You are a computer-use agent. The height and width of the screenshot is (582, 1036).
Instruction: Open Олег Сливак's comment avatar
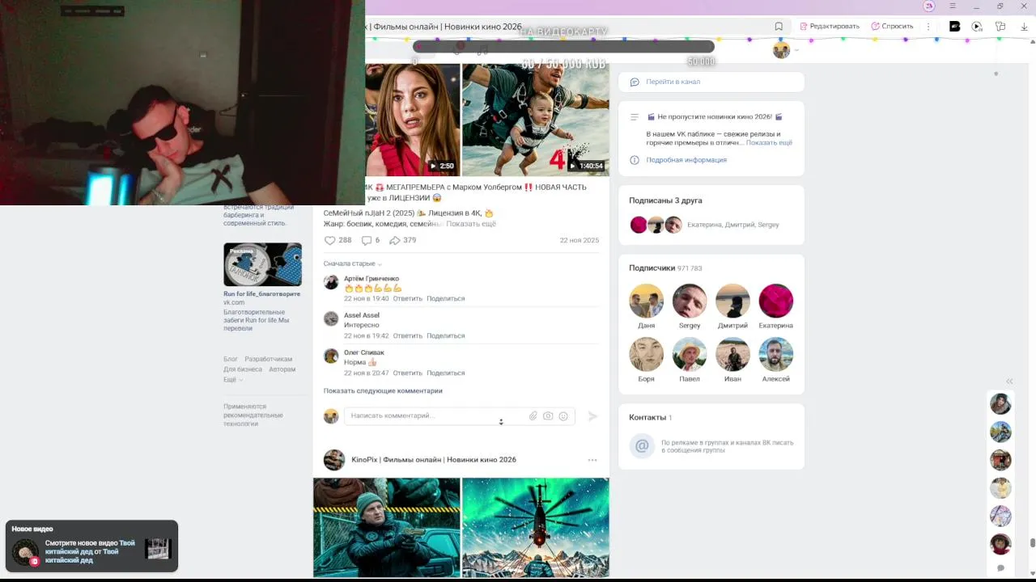[331, 356]
